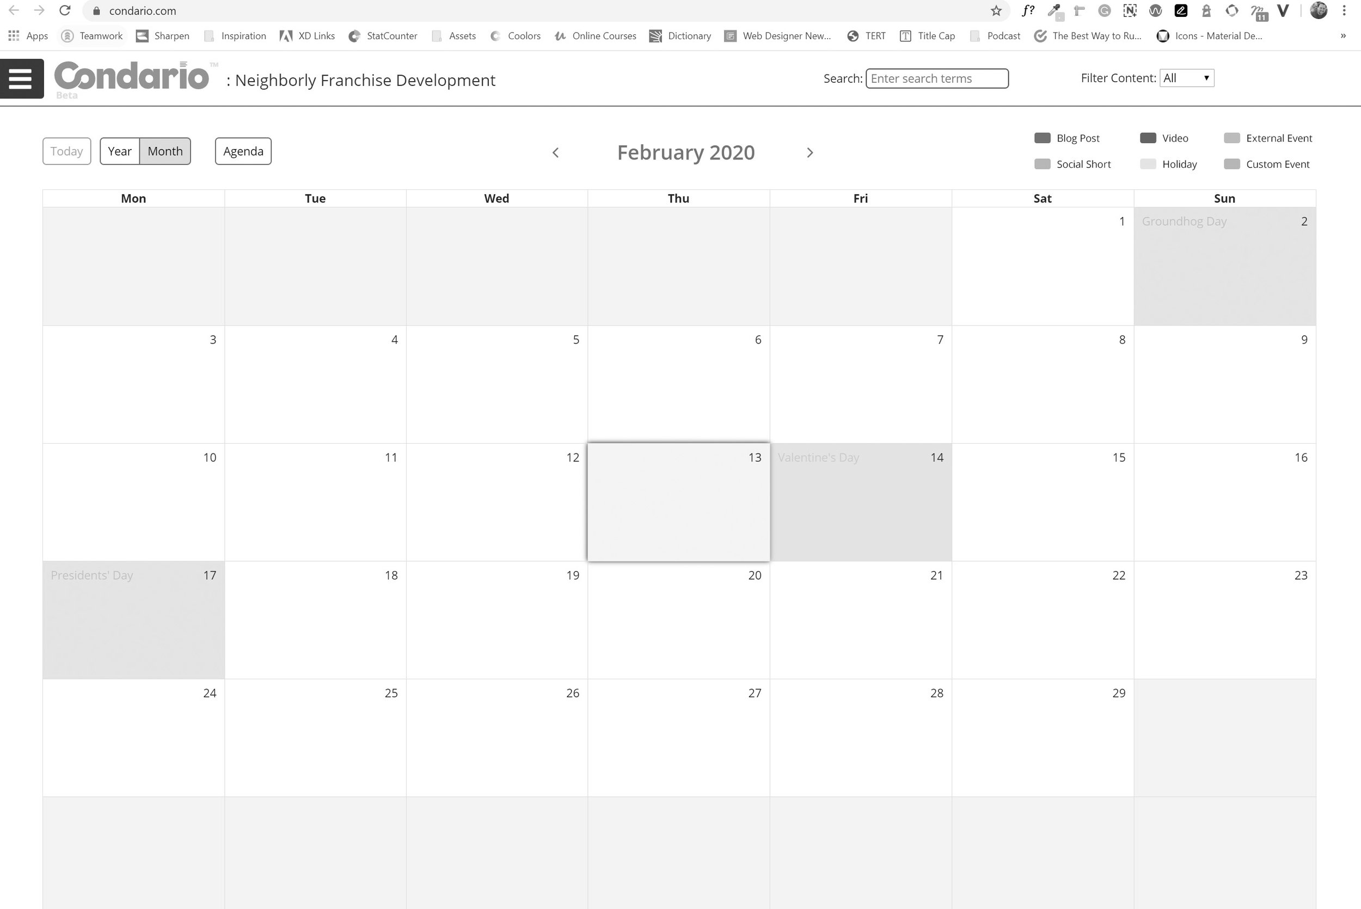Viewport: 1361px width, 909px height.
Task: Switch calendar to Year view
Action: [x=119, y=151]
